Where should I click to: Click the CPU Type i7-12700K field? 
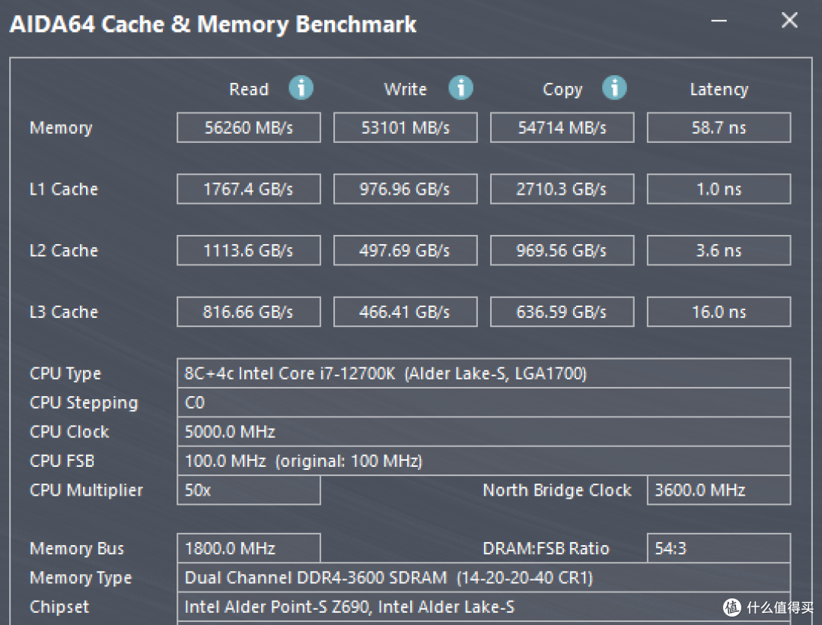click(484, 373)
